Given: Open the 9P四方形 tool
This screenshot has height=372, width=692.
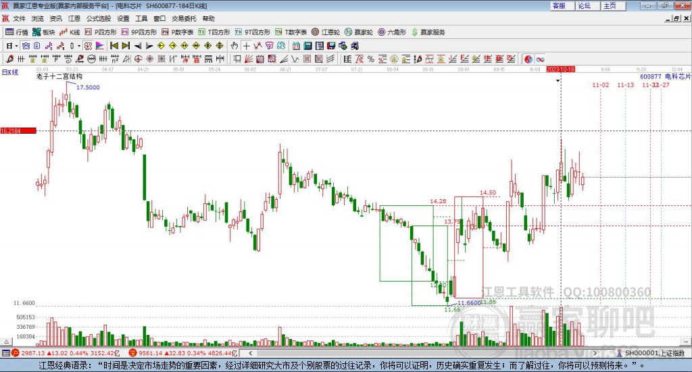Looking at the screenshot, I should tap(139, 32).
